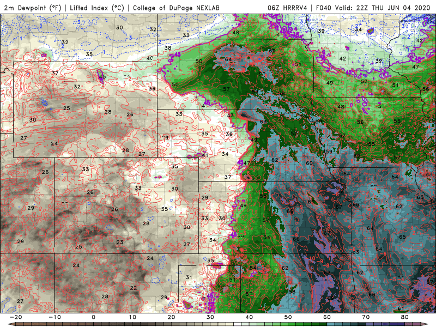Click the dewpoint value 40 on the map
Screen dimensions: 436x327
(x=150, y=58)
